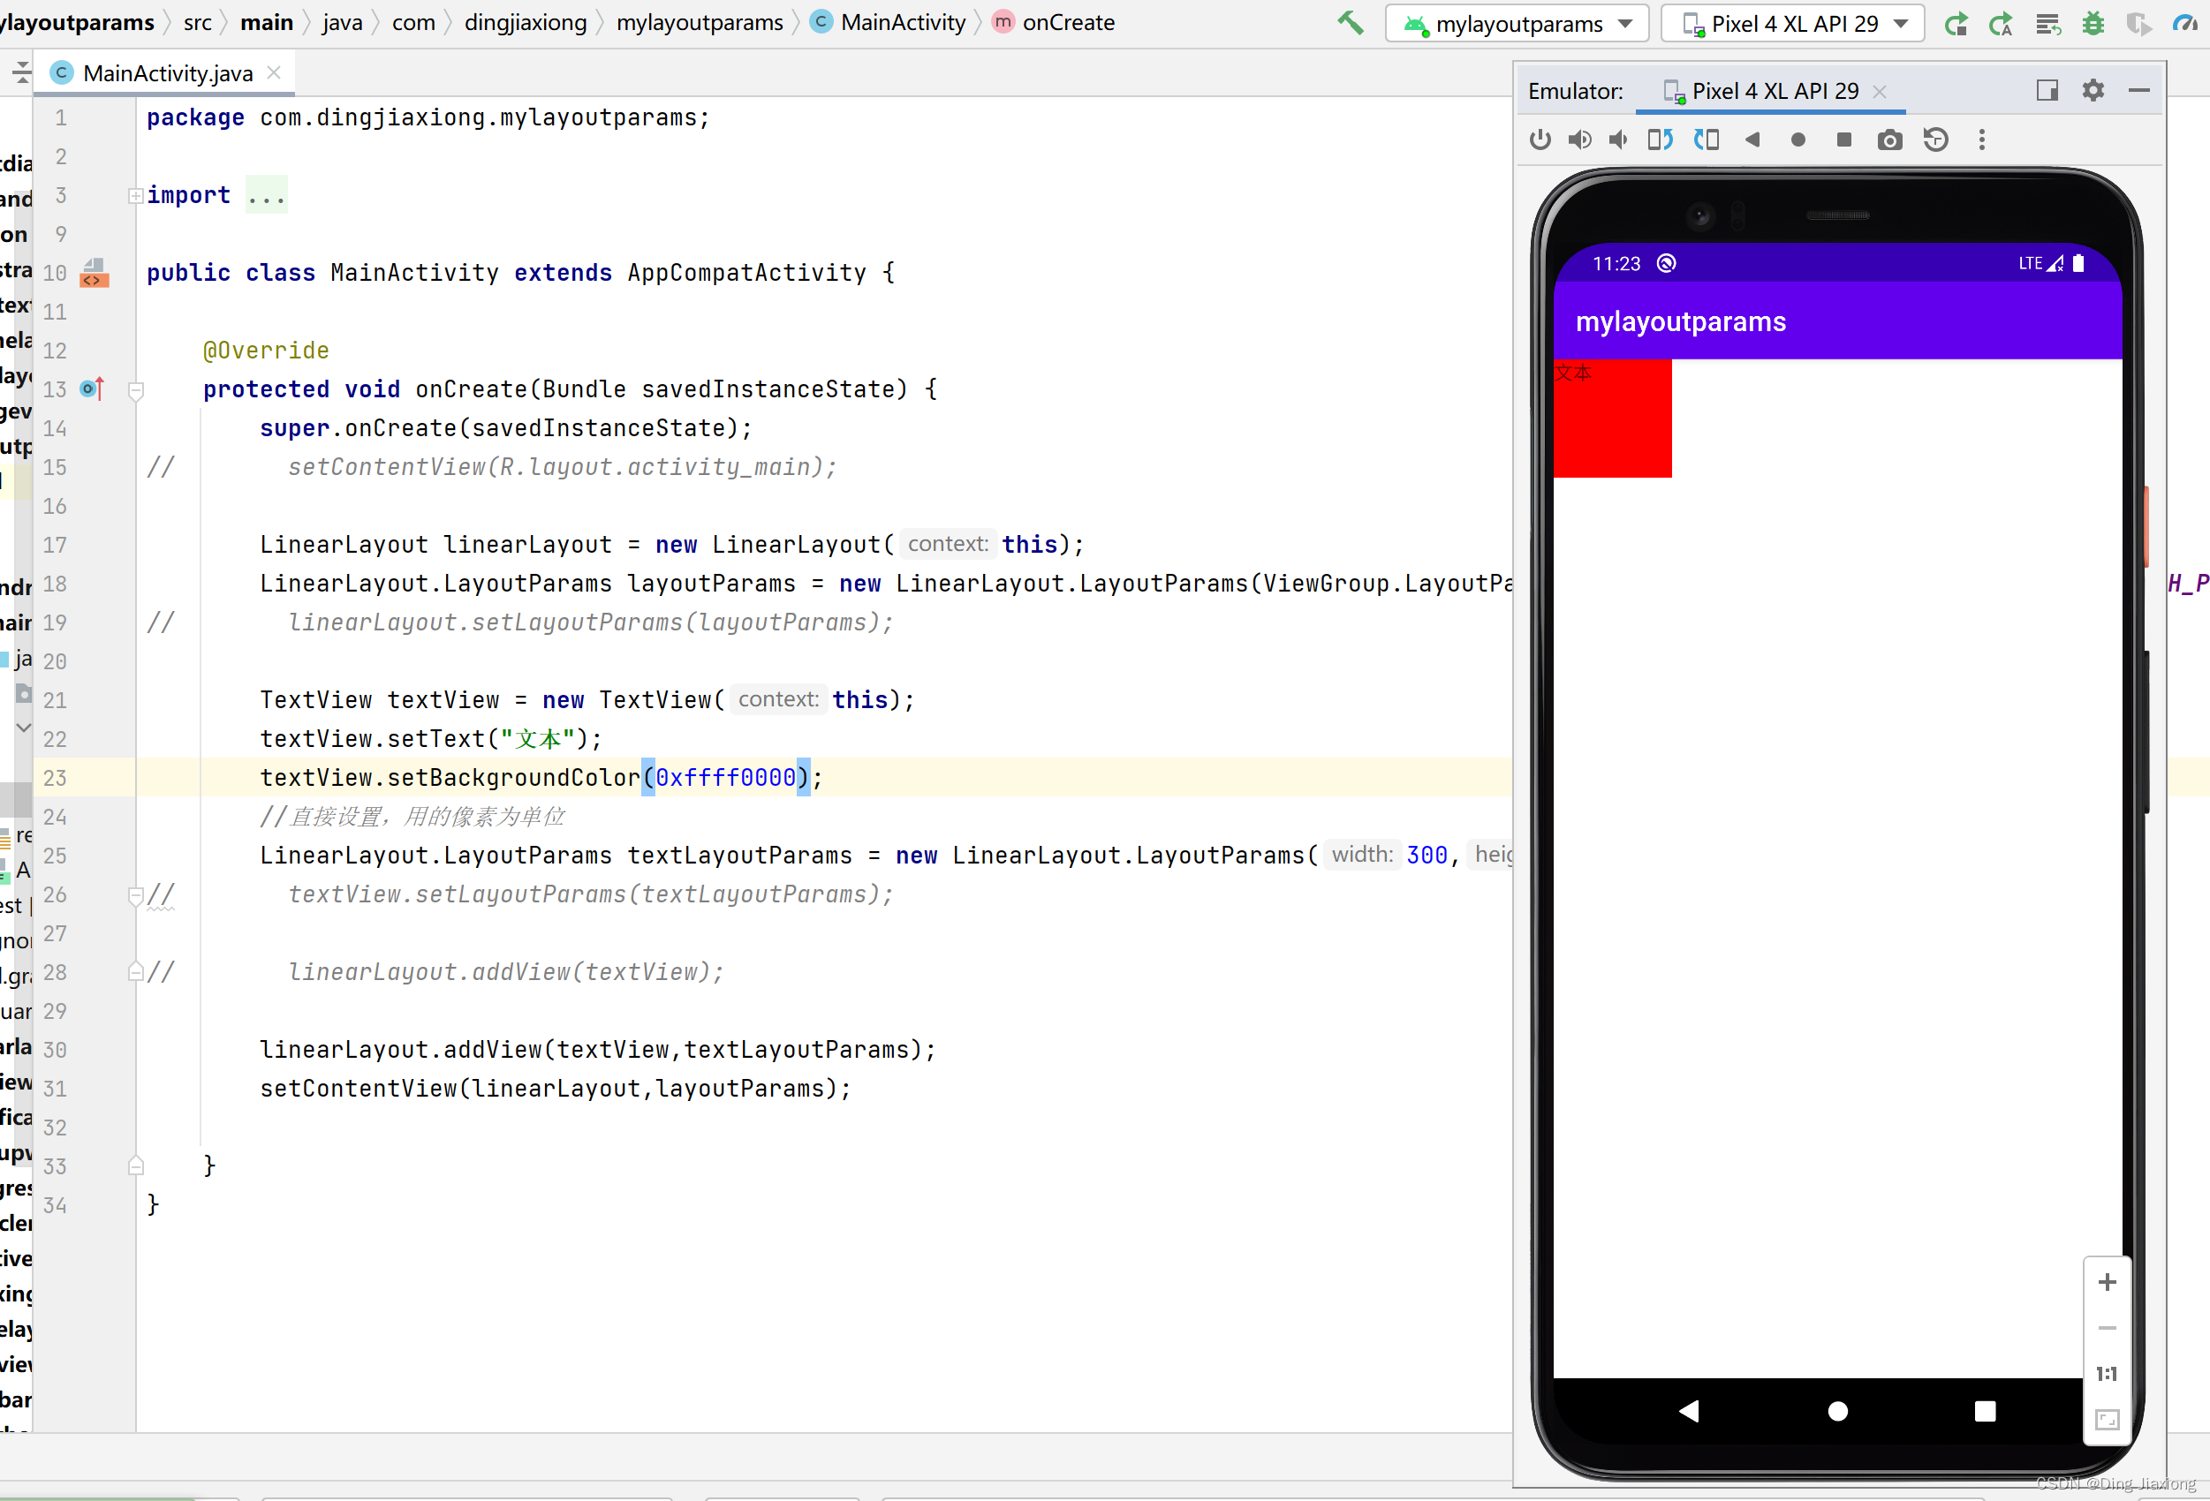Click the emulator power button icon
This screenshot has width=2210, height=1501.
[1540, 140]
